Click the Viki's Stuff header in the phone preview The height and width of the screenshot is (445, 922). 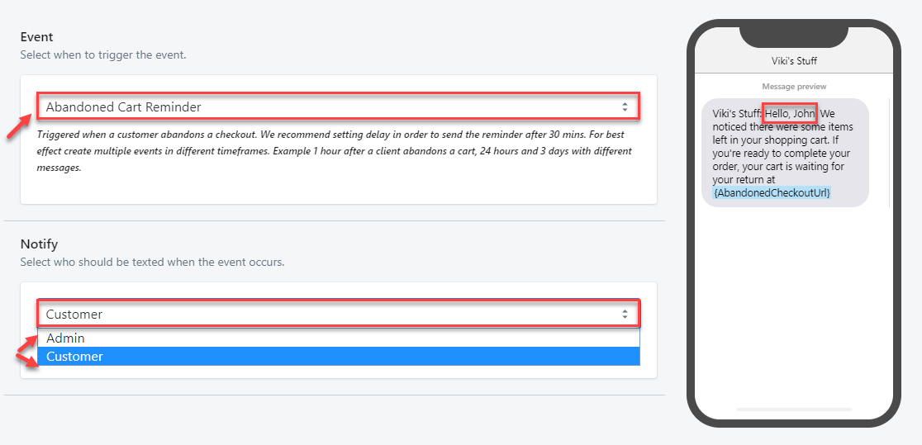794,60
